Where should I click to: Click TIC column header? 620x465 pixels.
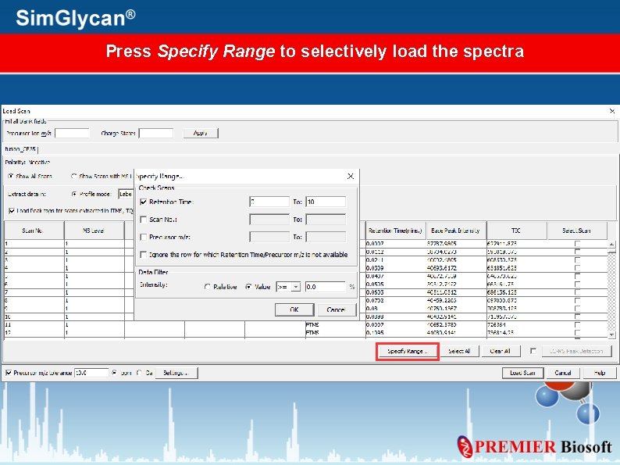(x=516, y=231)
